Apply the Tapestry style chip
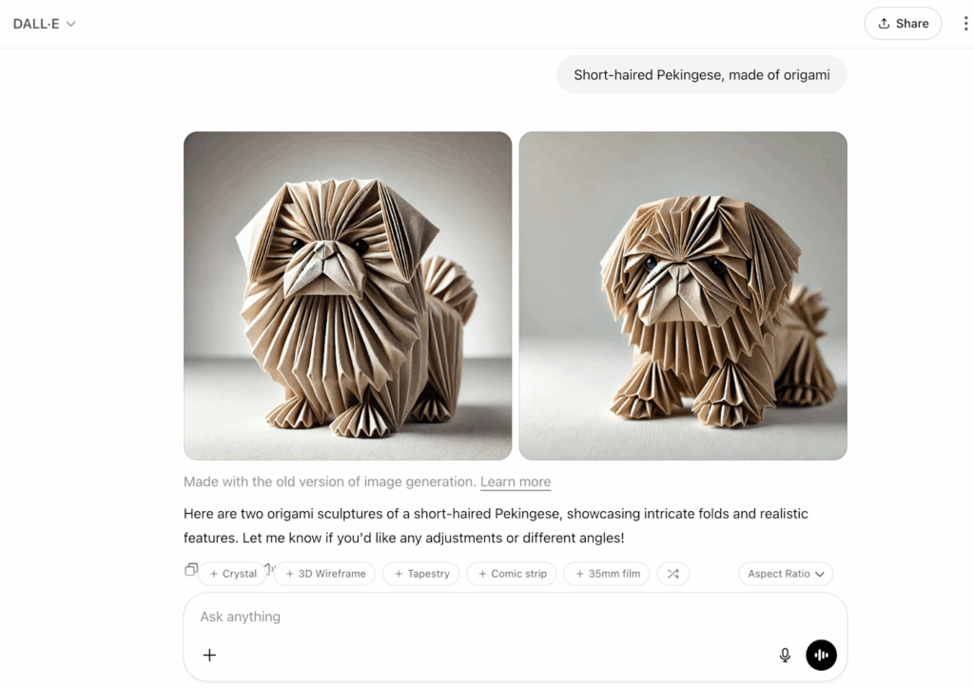Viewport: 974px width, 688px height. [x=421, y=574]
